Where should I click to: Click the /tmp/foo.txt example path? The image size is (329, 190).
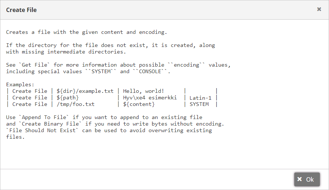coord(76,104)
